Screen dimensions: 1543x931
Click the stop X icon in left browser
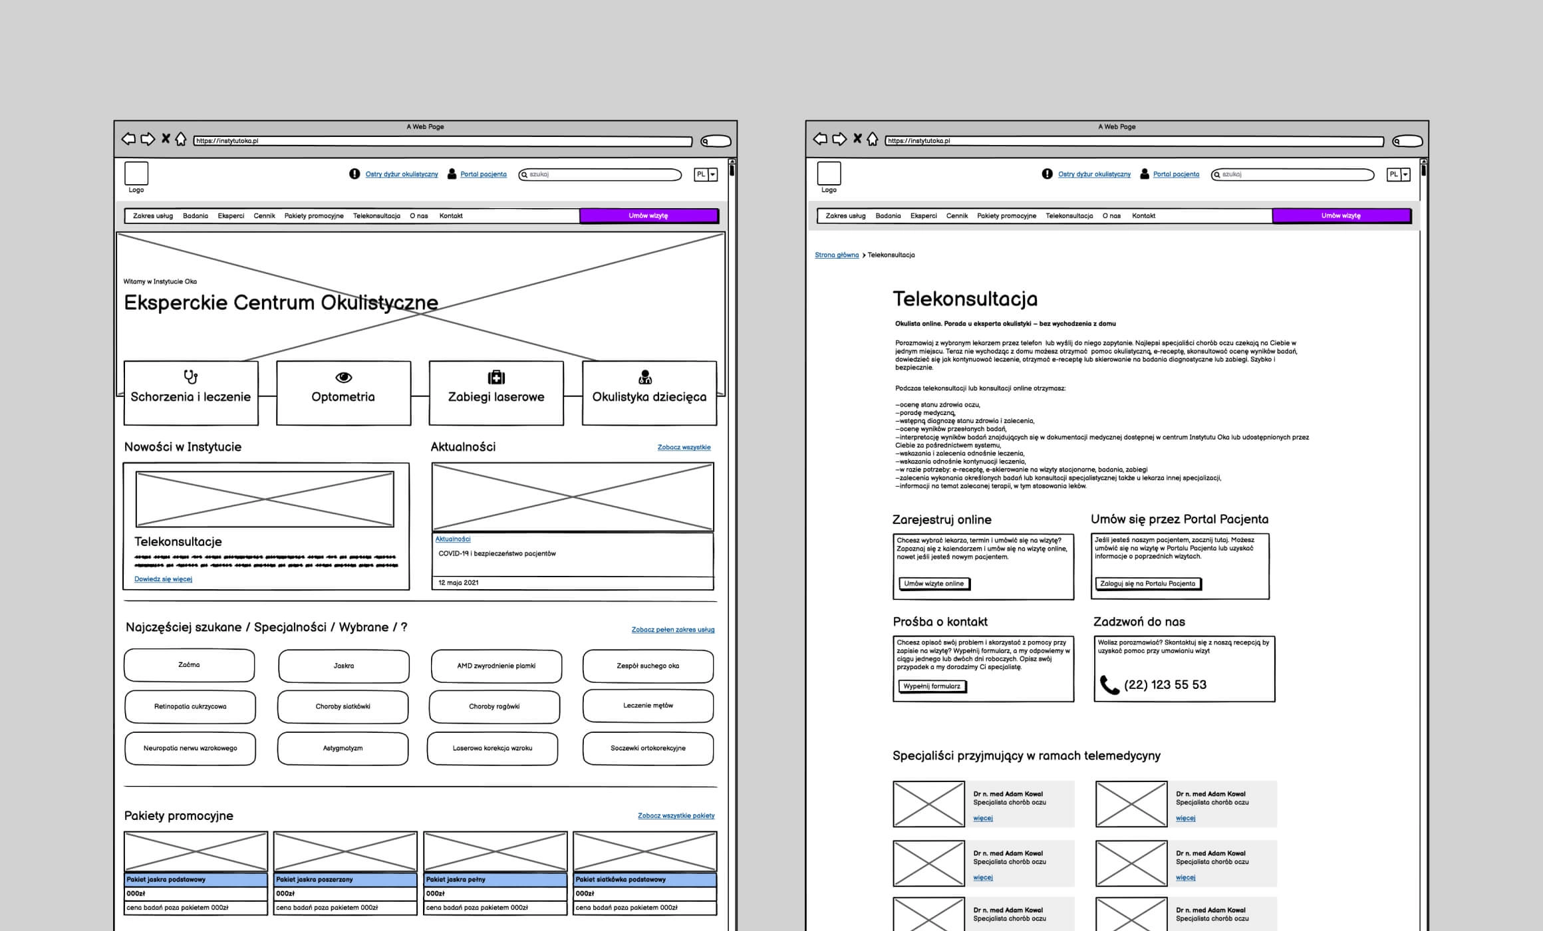tap(166, 138)
